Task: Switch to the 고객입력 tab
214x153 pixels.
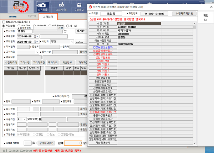Action: (x=48, y=17)
